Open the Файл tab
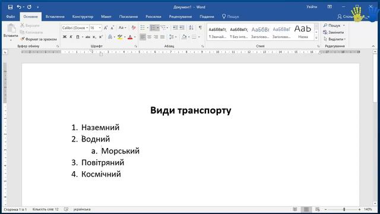 pyautogui.click(x=11, y=17)
